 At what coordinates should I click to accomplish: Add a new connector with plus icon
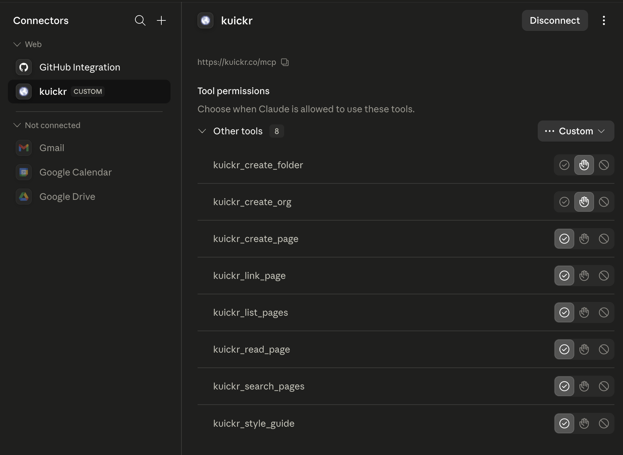click(x=161, y=20)
